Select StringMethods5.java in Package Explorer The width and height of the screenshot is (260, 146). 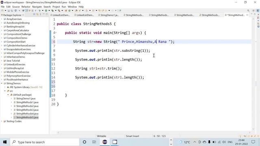(27, 118)
